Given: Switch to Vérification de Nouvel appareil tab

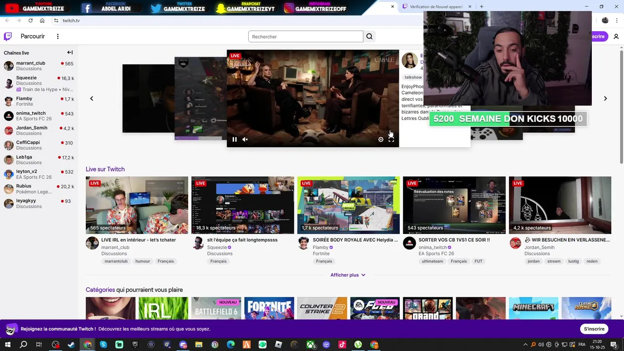Looking at the screenshot, I should (x=437, y=6).
